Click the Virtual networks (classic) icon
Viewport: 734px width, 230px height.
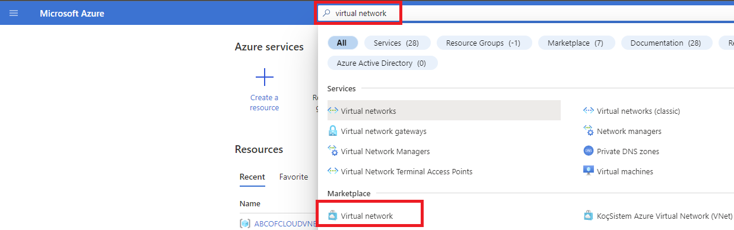589,111
